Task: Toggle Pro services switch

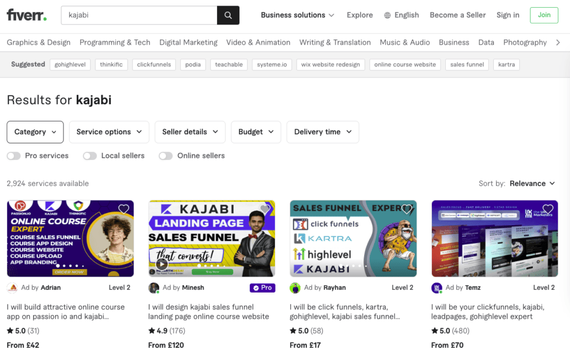Action: tap(14, 155)
